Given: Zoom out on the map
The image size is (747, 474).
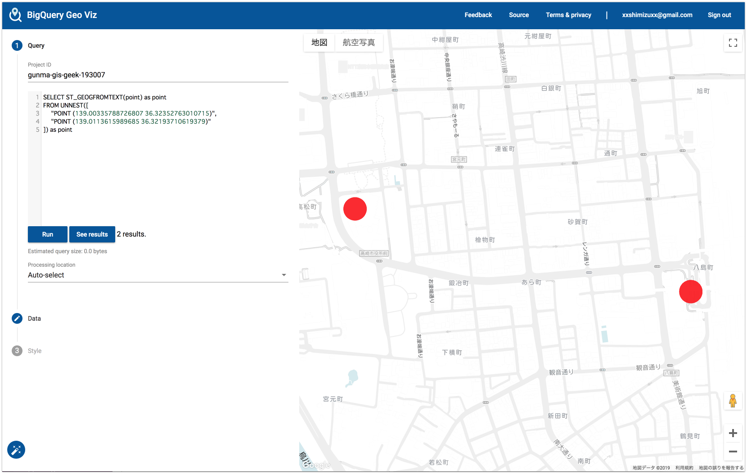Looking at the screenshot, I should click(733, 452).
